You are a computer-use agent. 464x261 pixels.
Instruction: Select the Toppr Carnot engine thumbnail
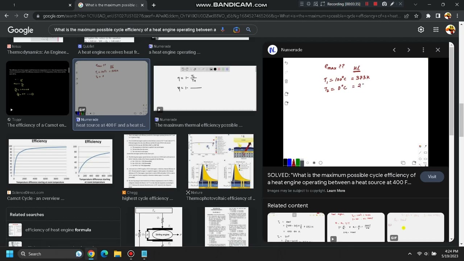pos(37,88)
